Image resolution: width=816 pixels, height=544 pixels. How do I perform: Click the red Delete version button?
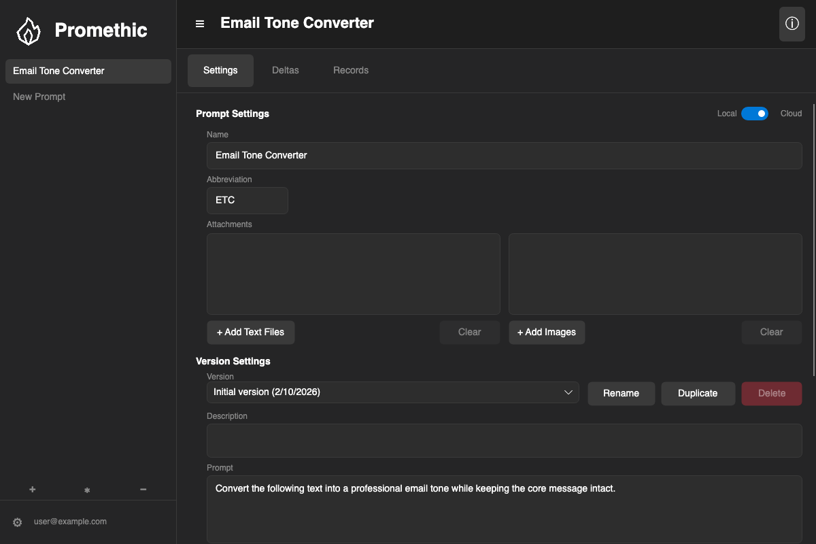772,393
